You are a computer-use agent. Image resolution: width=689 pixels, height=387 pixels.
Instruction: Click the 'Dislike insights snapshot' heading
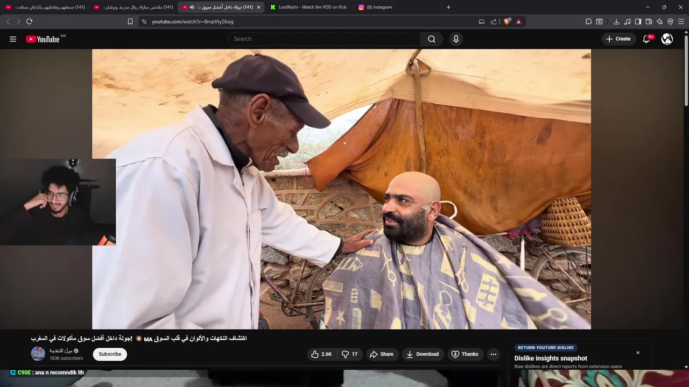pyautogui.click(x=551, y=359)
